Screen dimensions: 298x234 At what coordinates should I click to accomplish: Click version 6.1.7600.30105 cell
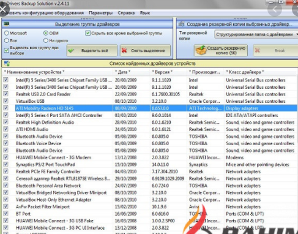[x=166, y=94]
